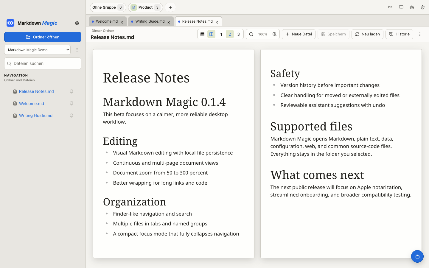
Task: Click the 'Version history before important changes' bullet
Action: [x=330, y=85]
